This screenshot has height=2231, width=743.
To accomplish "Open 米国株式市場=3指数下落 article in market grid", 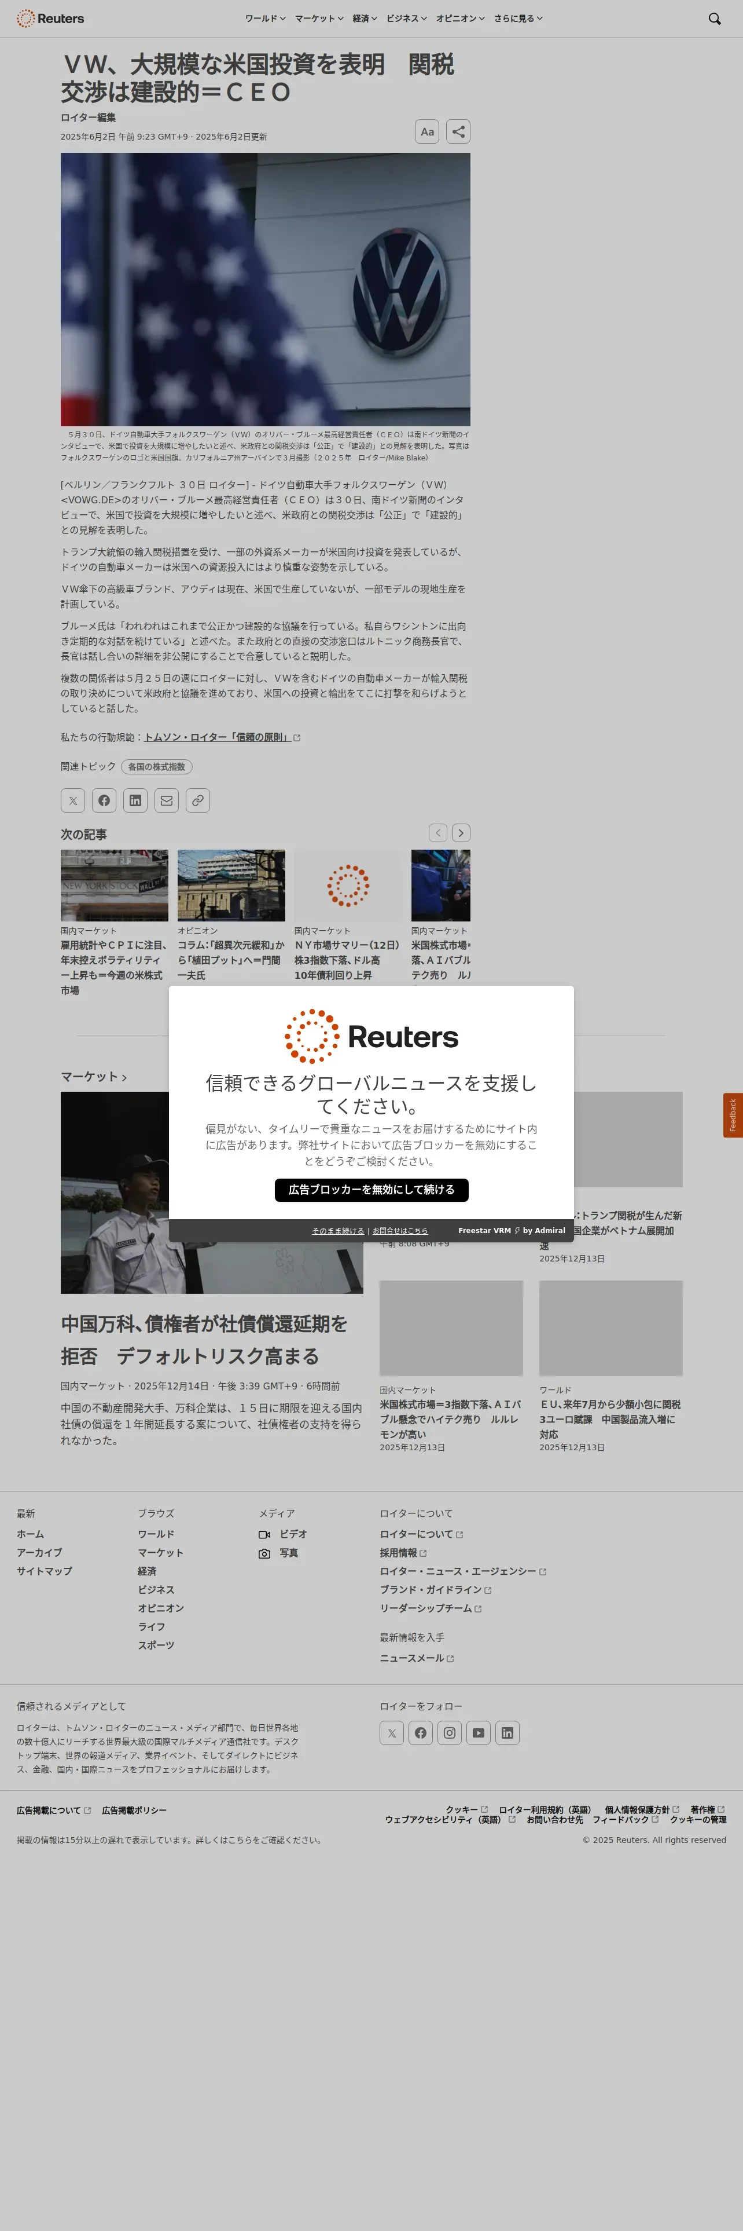I will (451, 1418).
